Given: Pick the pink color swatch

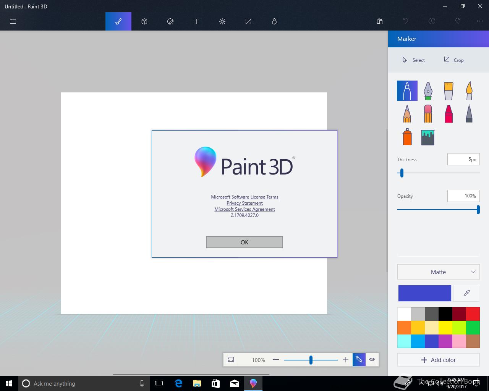Looking at the screenshot, I should 459,341.
